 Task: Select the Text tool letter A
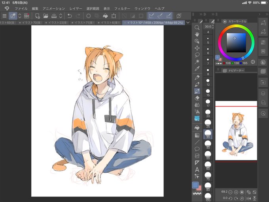[x=197, y=170]
